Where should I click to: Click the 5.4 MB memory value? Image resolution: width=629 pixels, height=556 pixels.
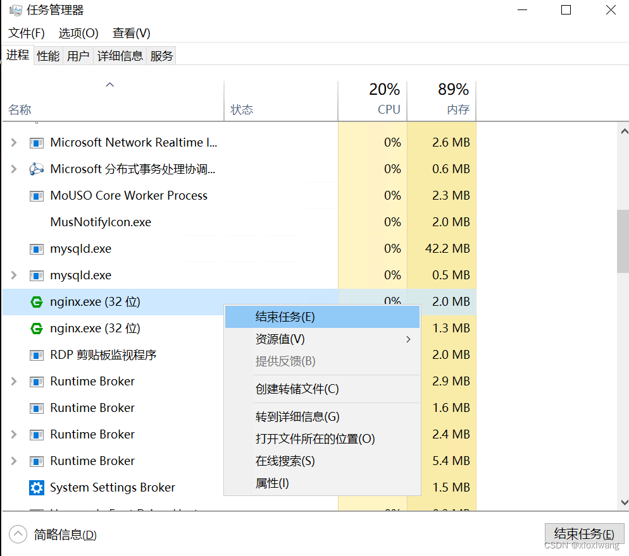451,461
